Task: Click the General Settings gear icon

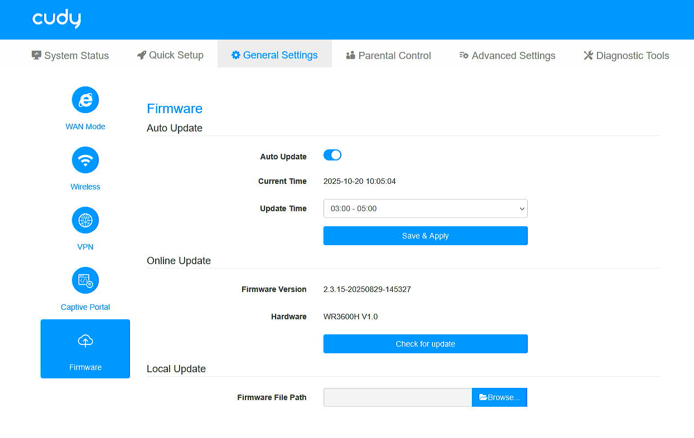Action: tap(236, 55)
